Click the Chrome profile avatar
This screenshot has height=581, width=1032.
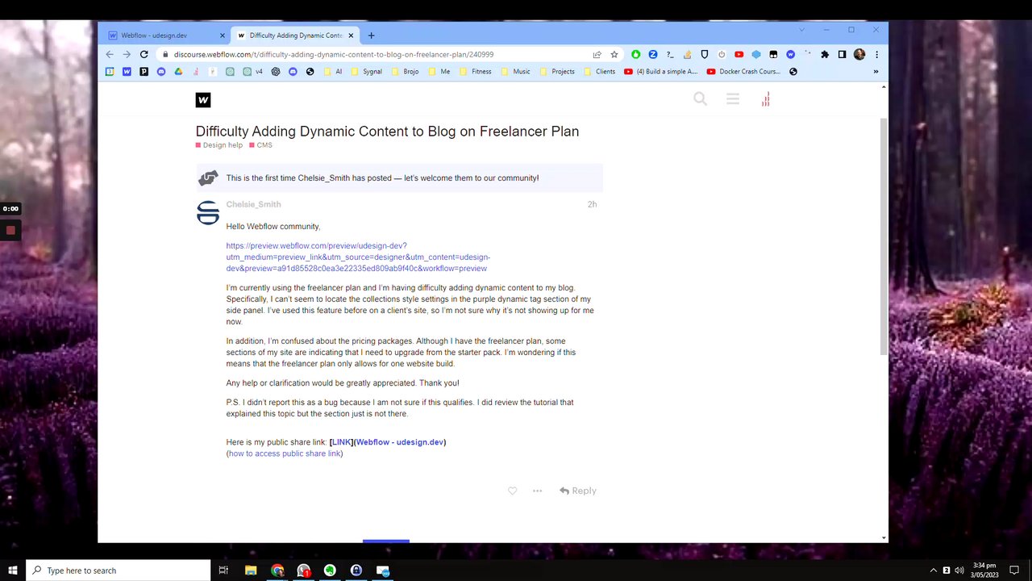(859, 54)
